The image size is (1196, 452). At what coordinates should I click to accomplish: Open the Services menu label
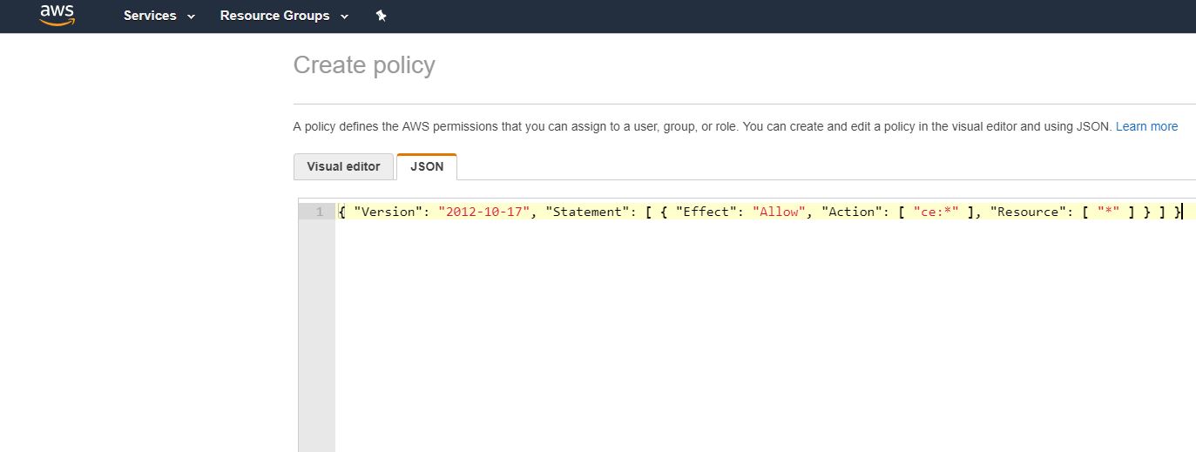(x=150, y=16)
